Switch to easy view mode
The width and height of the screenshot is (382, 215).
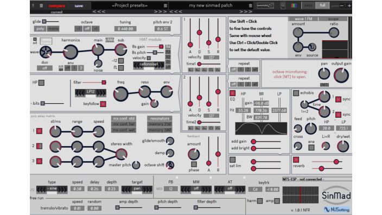tap(308, 5)
